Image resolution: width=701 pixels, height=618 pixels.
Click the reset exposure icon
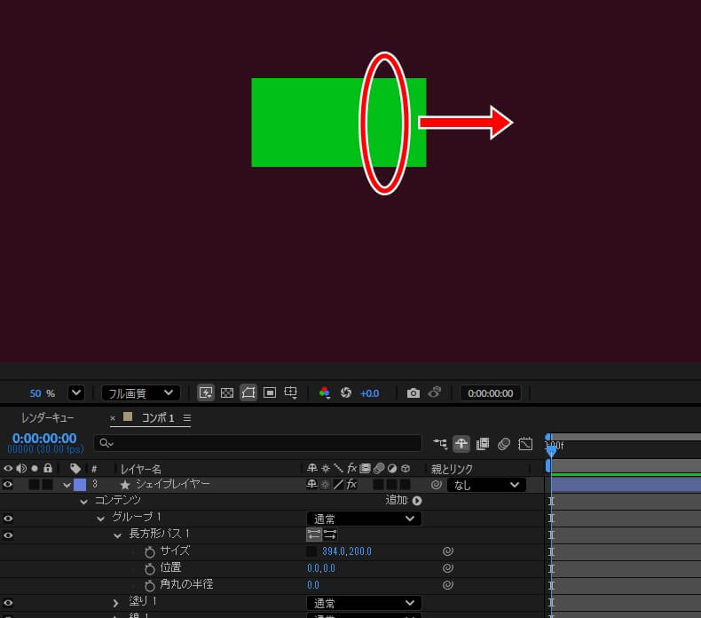point(346,392)
